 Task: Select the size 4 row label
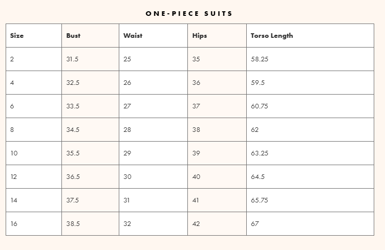(12, 83)
